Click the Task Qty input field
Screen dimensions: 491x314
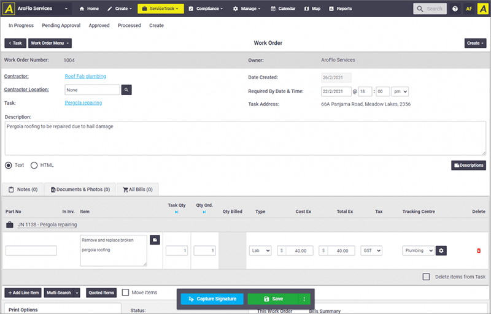[x=177, y=250]
